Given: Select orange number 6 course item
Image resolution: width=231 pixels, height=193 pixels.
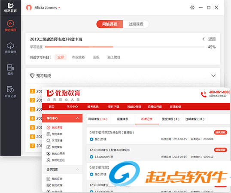Looking at the screenshot, I should click(32, 136).
